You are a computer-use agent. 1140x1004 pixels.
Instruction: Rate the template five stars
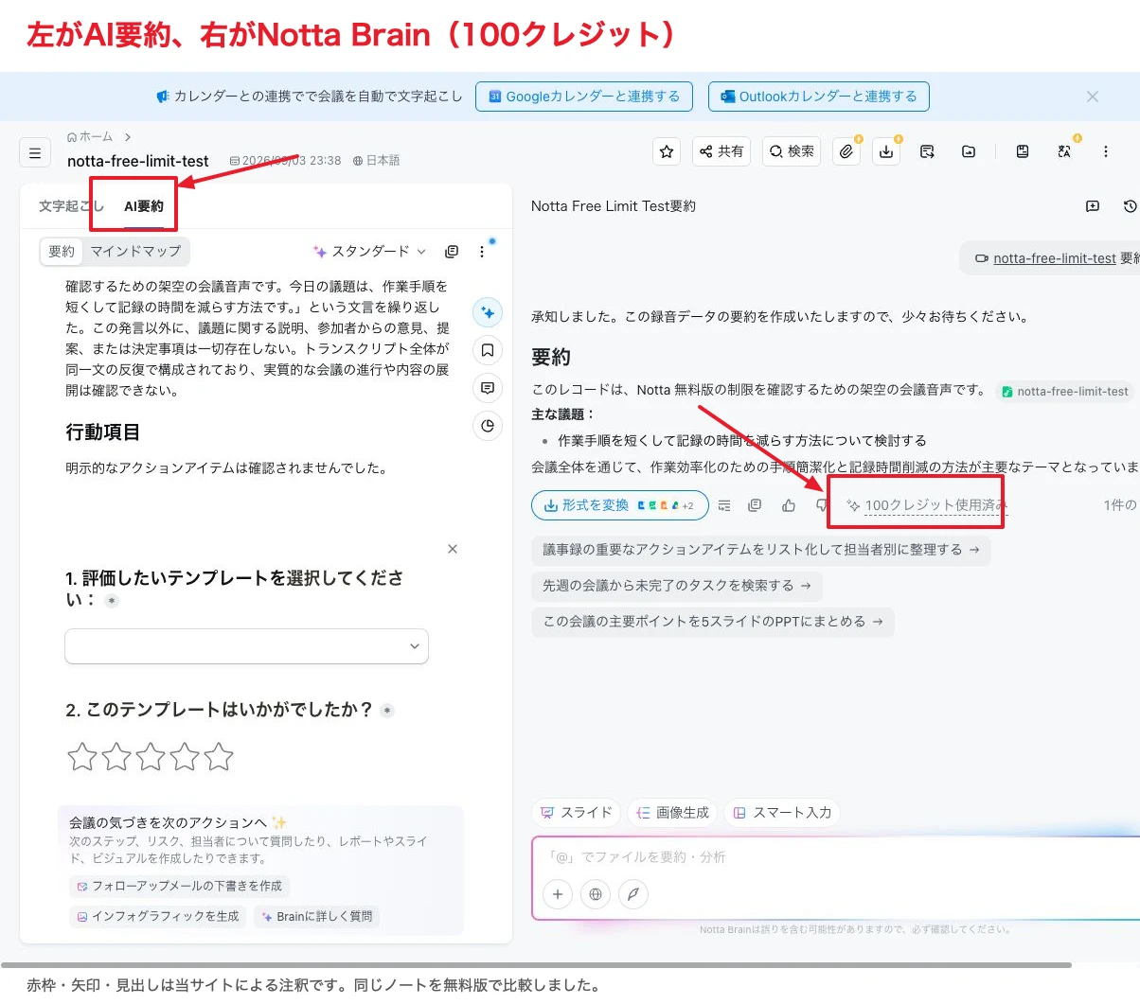click(x=219, y=757)
